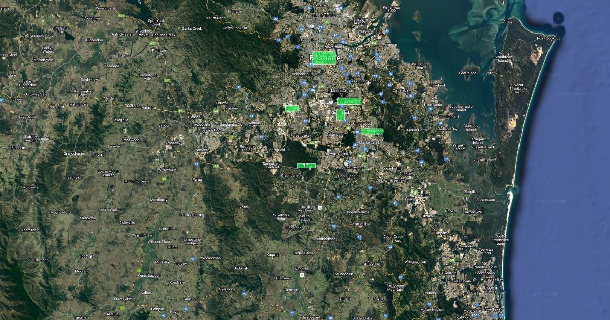Select the Point Lookout label

548,38
